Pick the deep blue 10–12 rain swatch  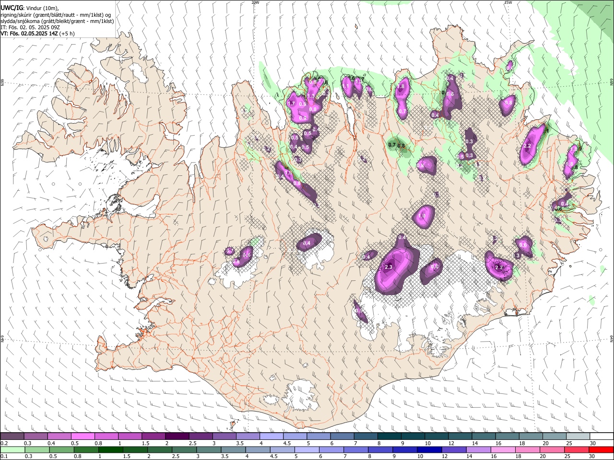[x=430, y=449]
